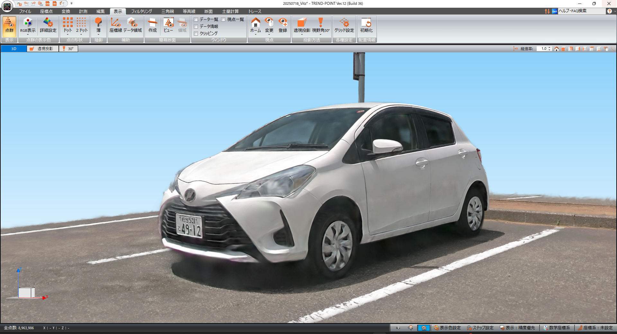Enable the データ一覧 checkbox
617x334 pixels.
click(196, 20)
